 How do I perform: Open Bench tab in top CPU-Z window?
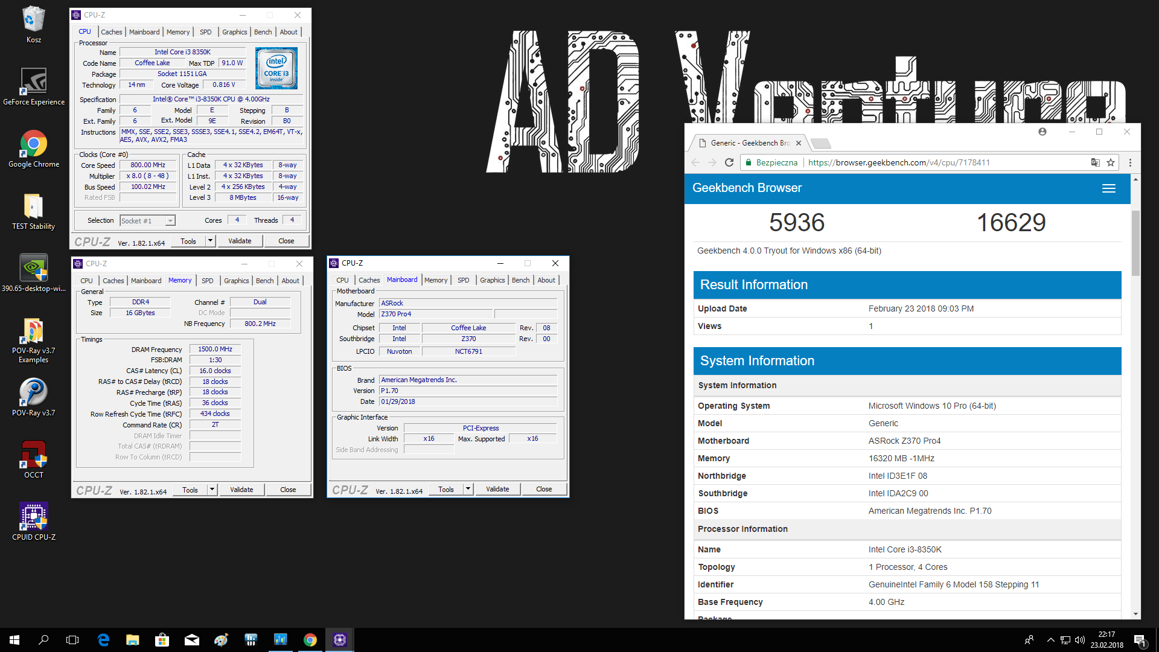(x=263, y=32)
